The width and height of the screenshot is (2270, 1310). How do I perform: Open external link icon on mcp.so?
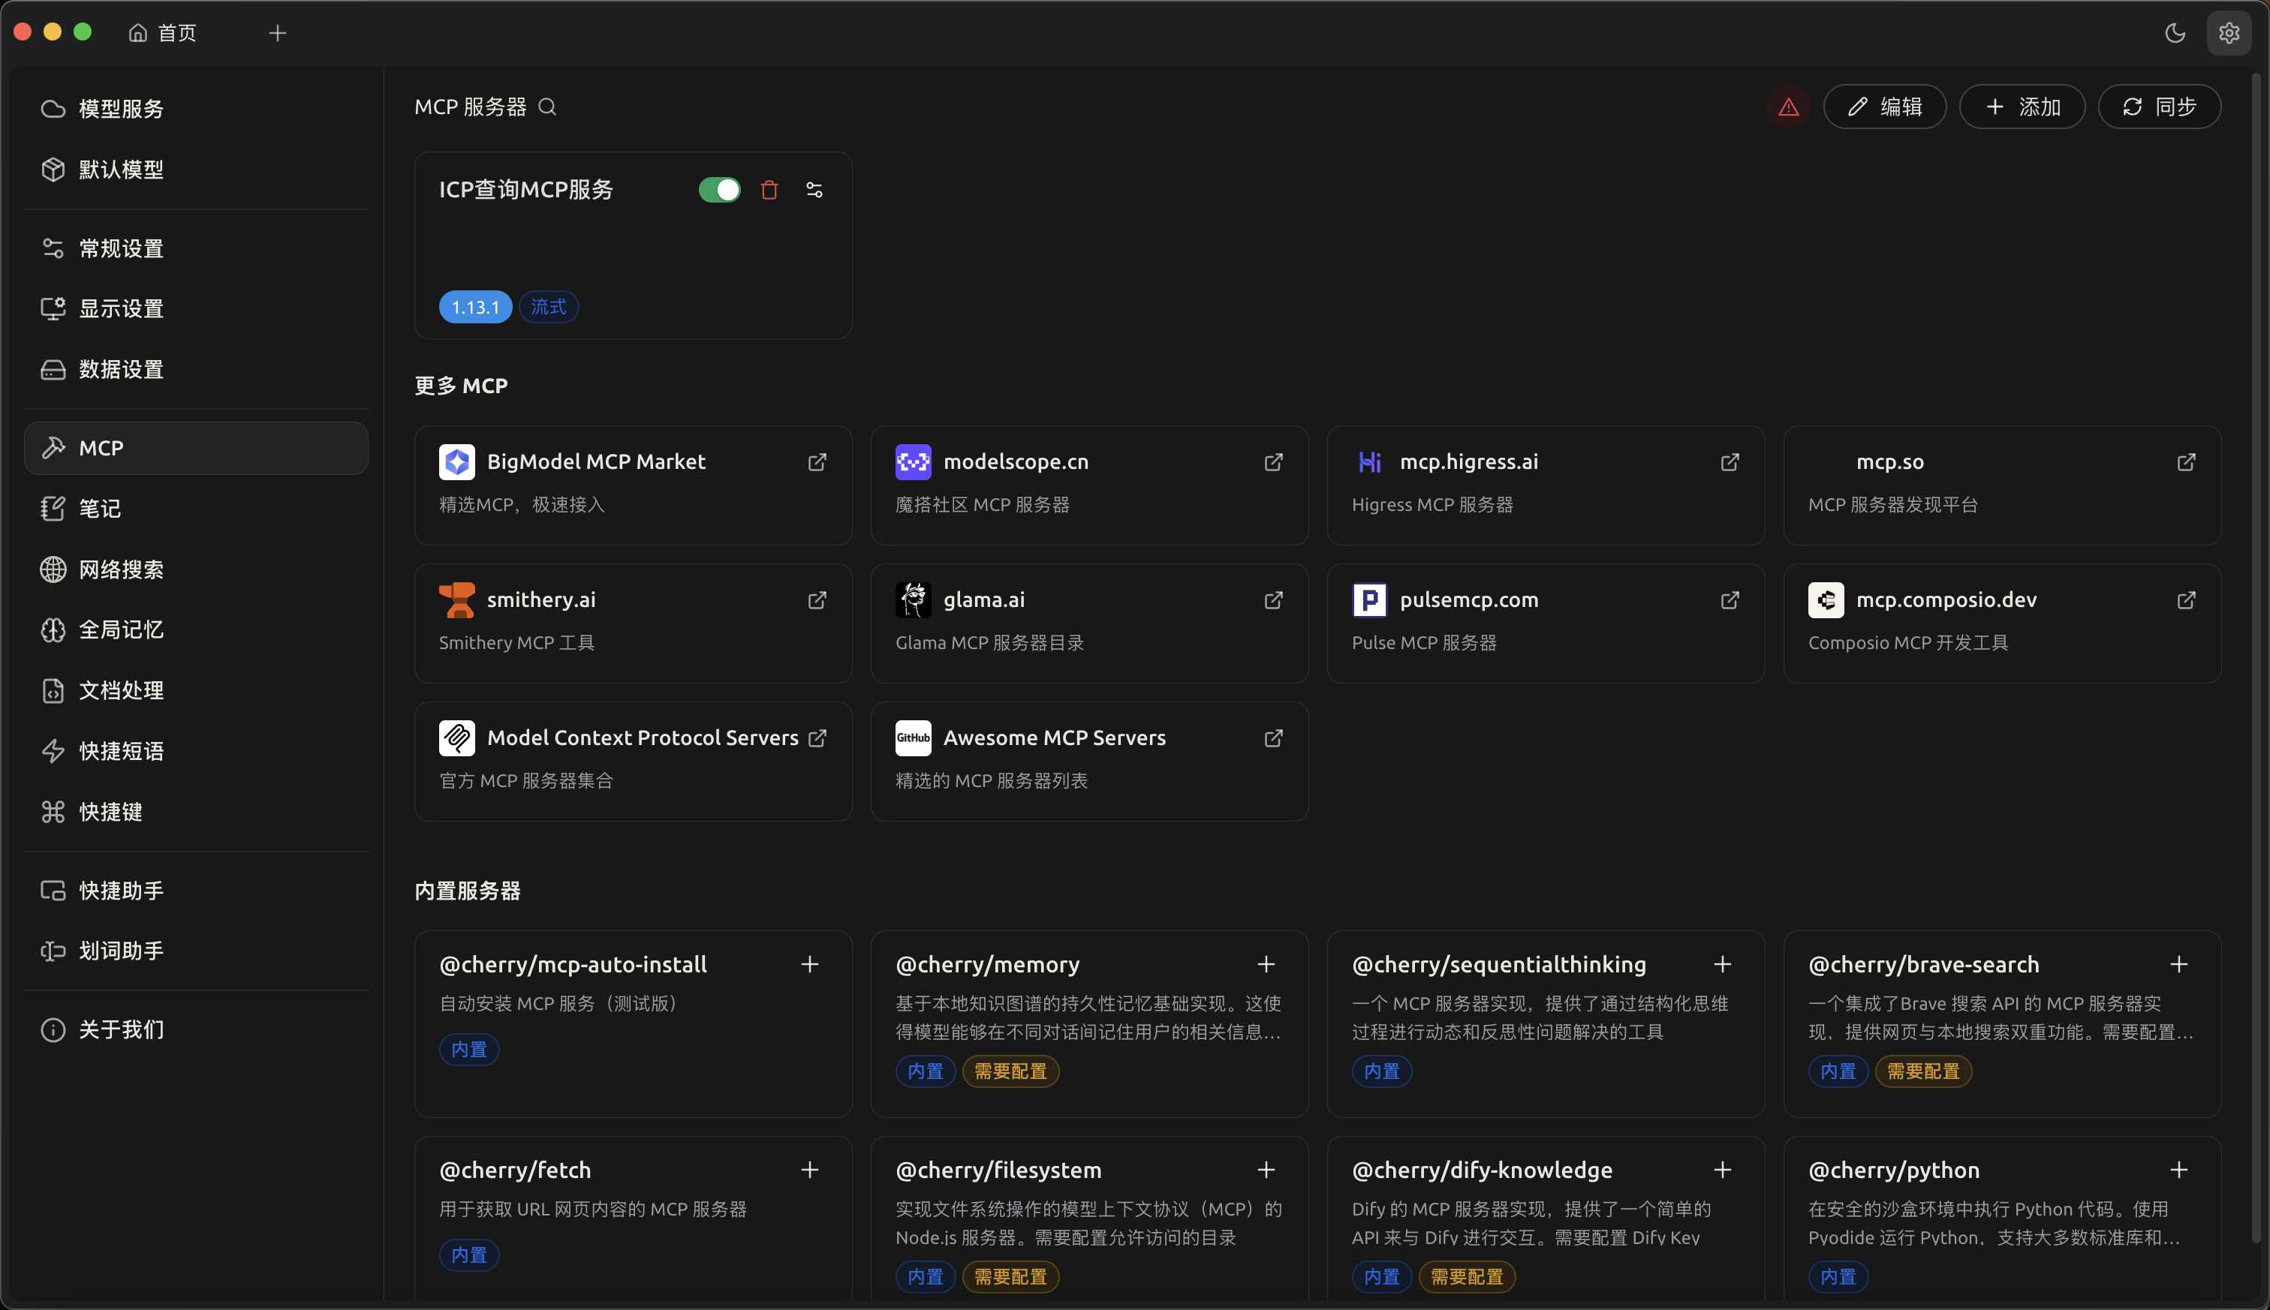point(2186,461)
